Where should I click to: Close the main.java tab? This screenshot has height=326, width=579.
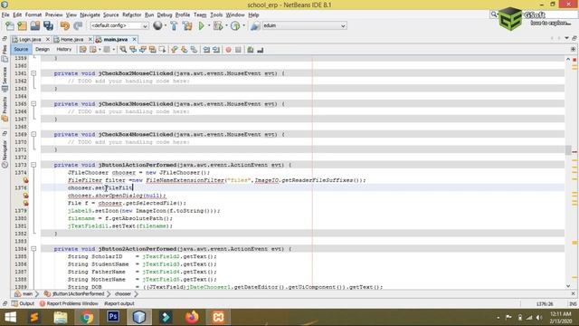tap(135, 39)
